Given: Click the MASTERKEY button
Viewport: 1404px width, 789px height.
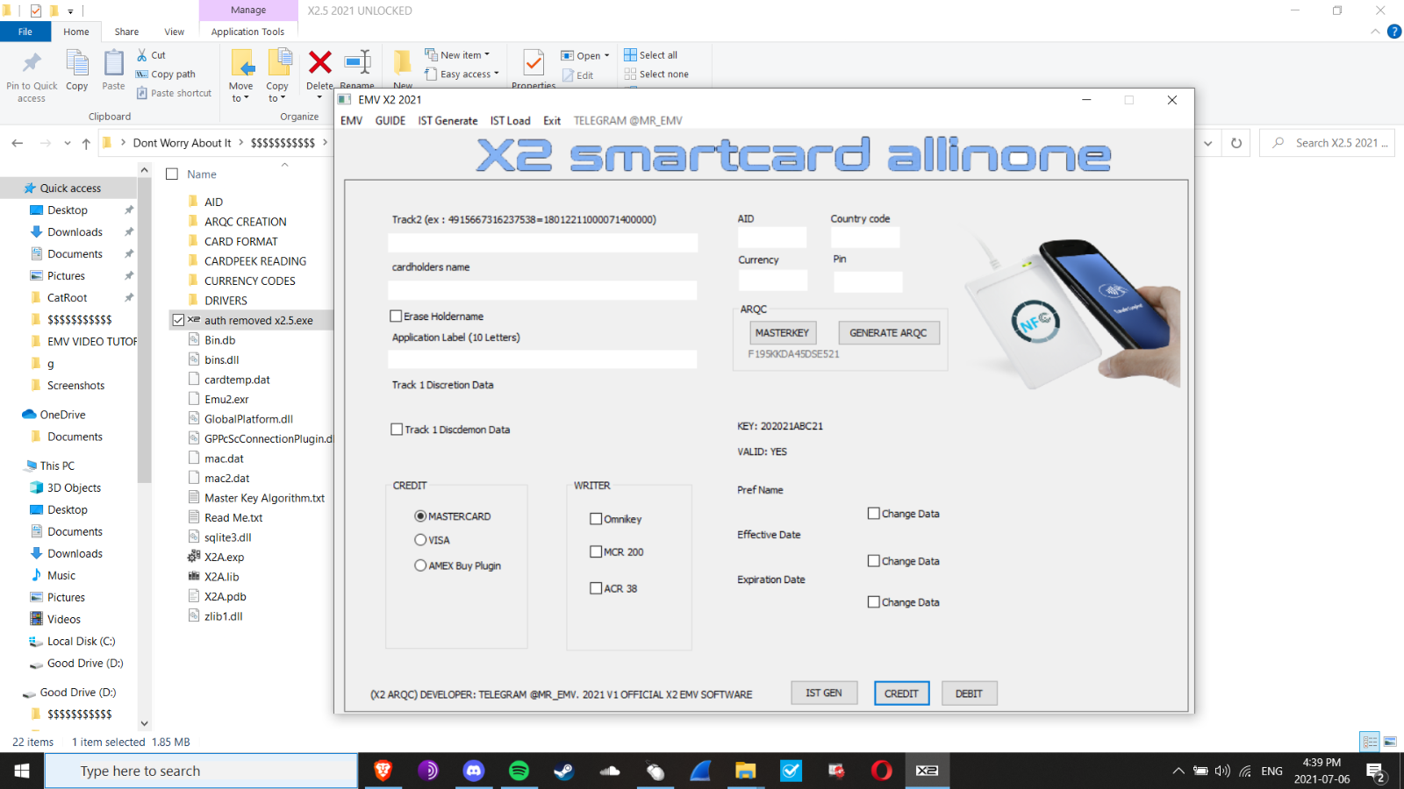Looking at the screenshot, I should point(782,333).
